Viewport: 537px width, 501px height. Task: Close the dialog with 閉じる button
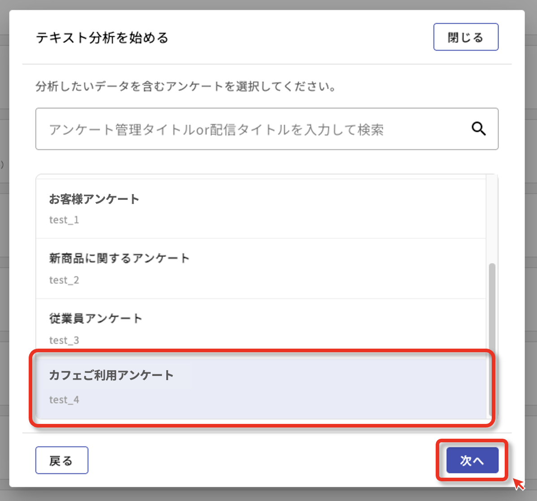coord(466,37)
